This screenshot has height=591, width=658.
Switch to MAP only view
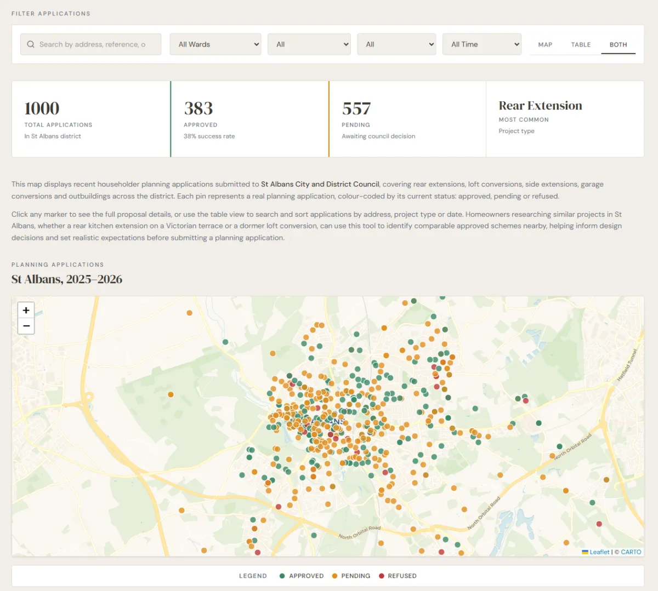[545, 45]
